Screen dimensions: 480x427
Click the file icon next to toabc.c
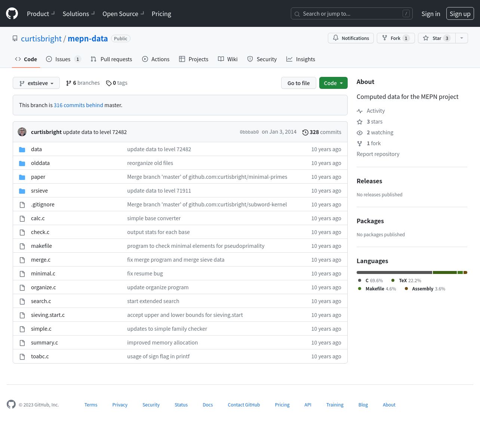[x=22, y=356]
